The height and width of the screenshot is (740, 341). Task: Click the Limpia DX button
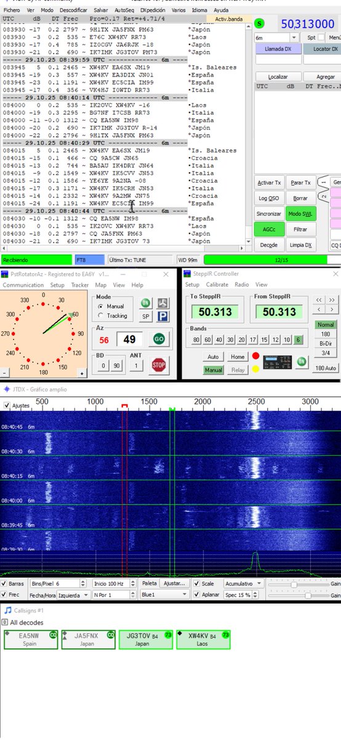point(301,245)
